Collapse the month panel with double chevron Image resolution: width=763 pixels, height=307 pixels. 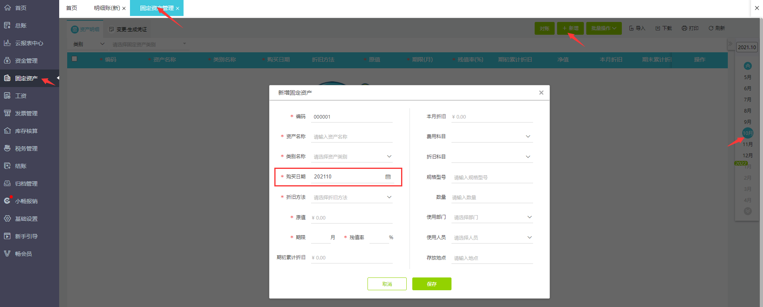pyautogui.click(x=731, y=44)
